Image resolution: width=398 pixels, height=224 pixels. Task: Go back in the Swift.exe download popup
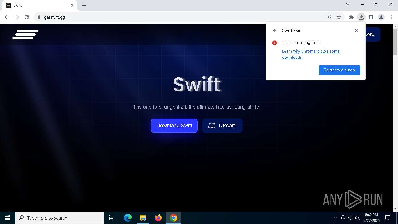click(x=274, y=30)
